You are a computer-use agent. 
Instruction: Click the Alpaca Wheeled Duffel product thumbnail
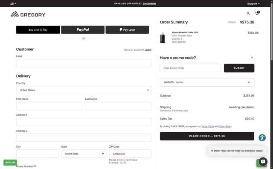point(163,38)
